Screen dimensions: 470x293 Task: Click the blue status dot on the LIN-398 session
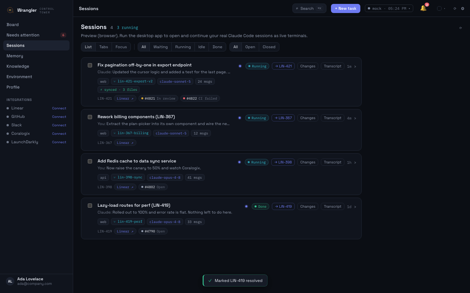[239, 162]
